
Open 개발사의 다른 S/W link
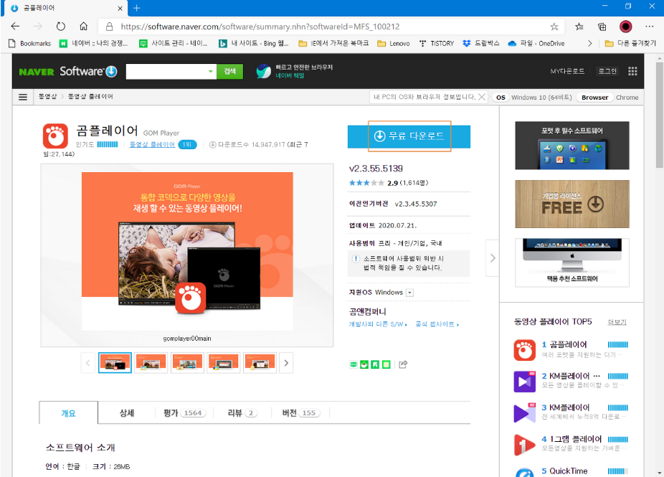pyautogui.click(x=378, y=324)
